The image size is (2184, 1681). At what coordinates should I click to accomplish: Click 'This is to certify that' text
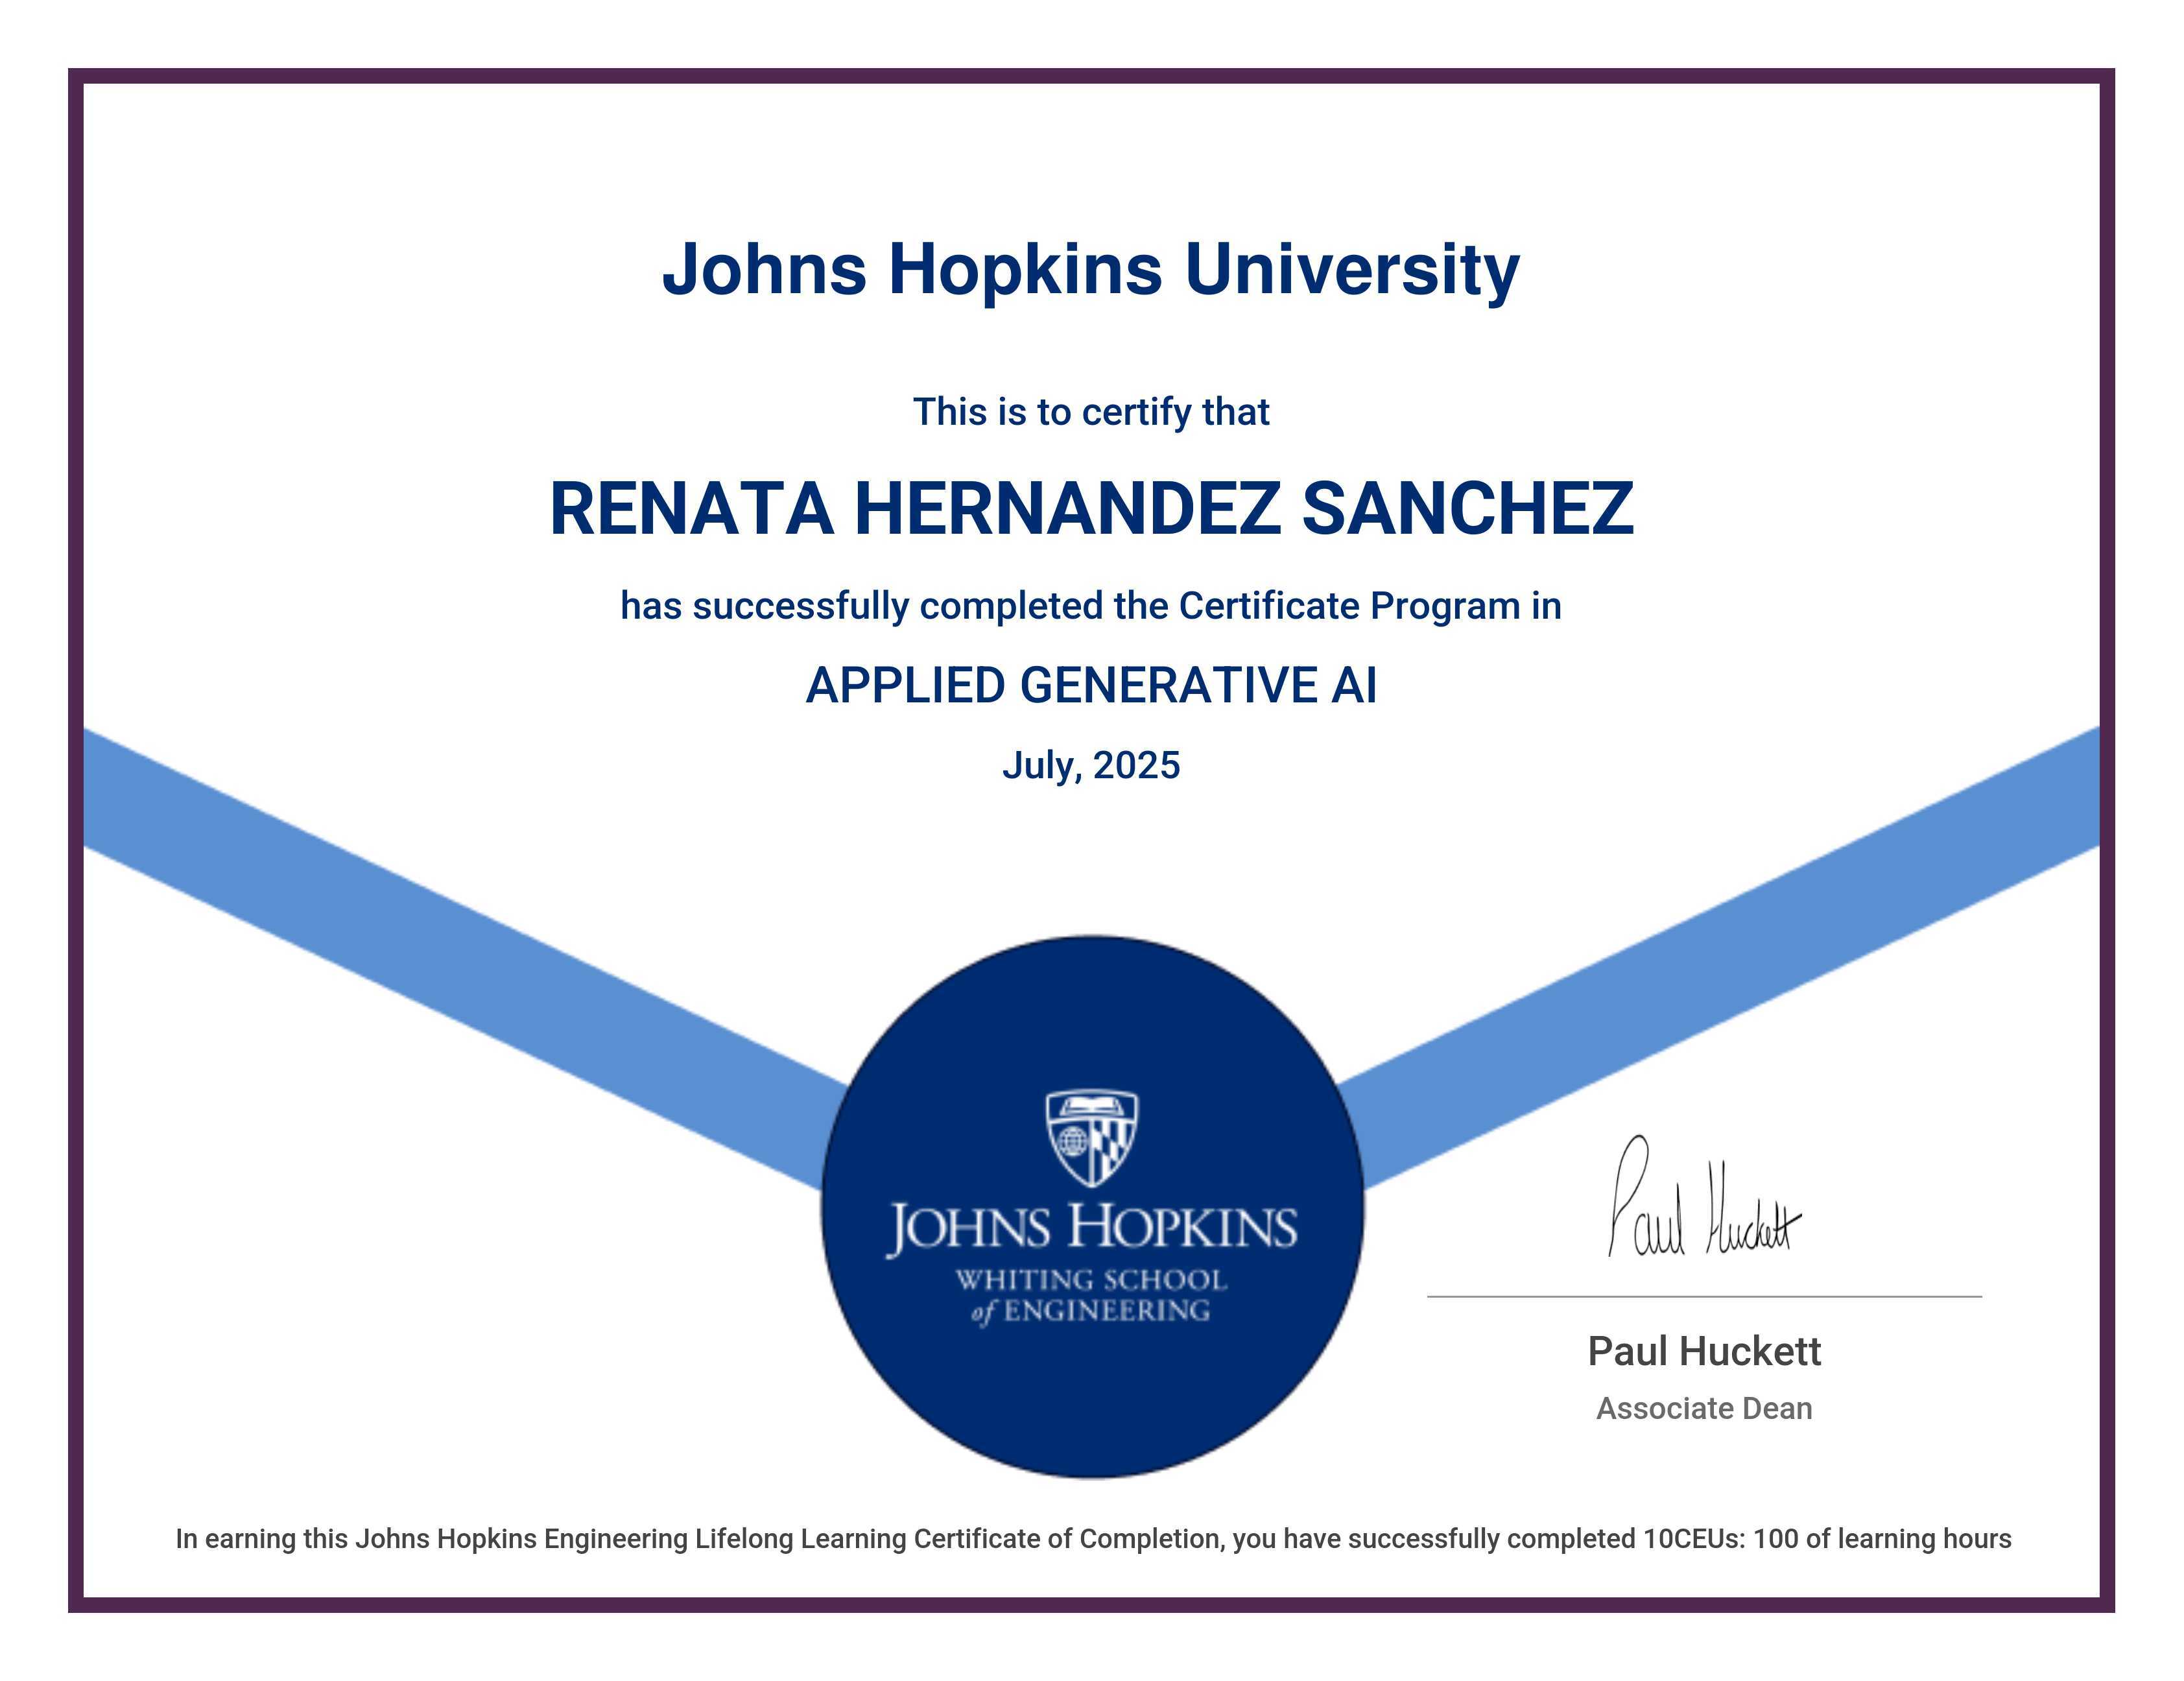click(1091, 412)
